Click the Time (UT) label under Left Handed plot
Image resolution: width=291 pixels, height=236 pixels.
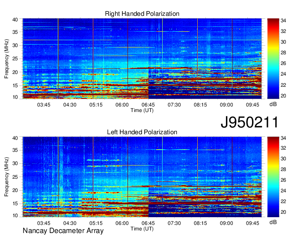tap(142, 229)
